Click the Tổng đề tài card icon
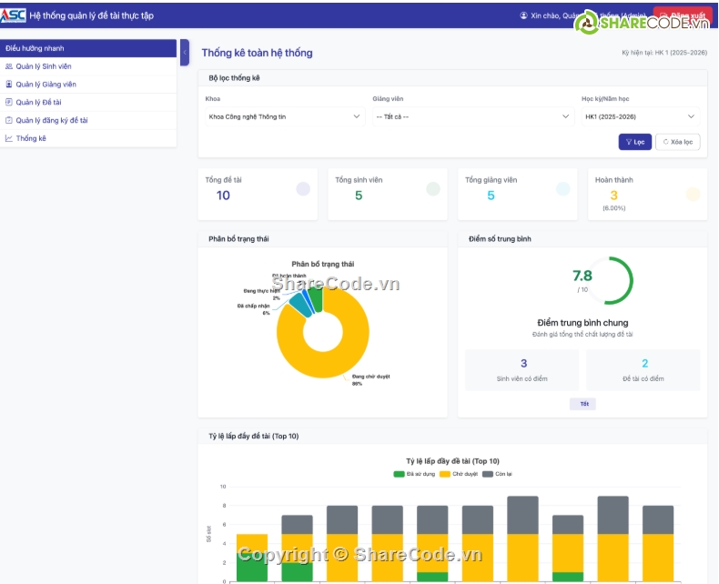The image size is (719, 584). pyautogui.click(x=302, y=189)
